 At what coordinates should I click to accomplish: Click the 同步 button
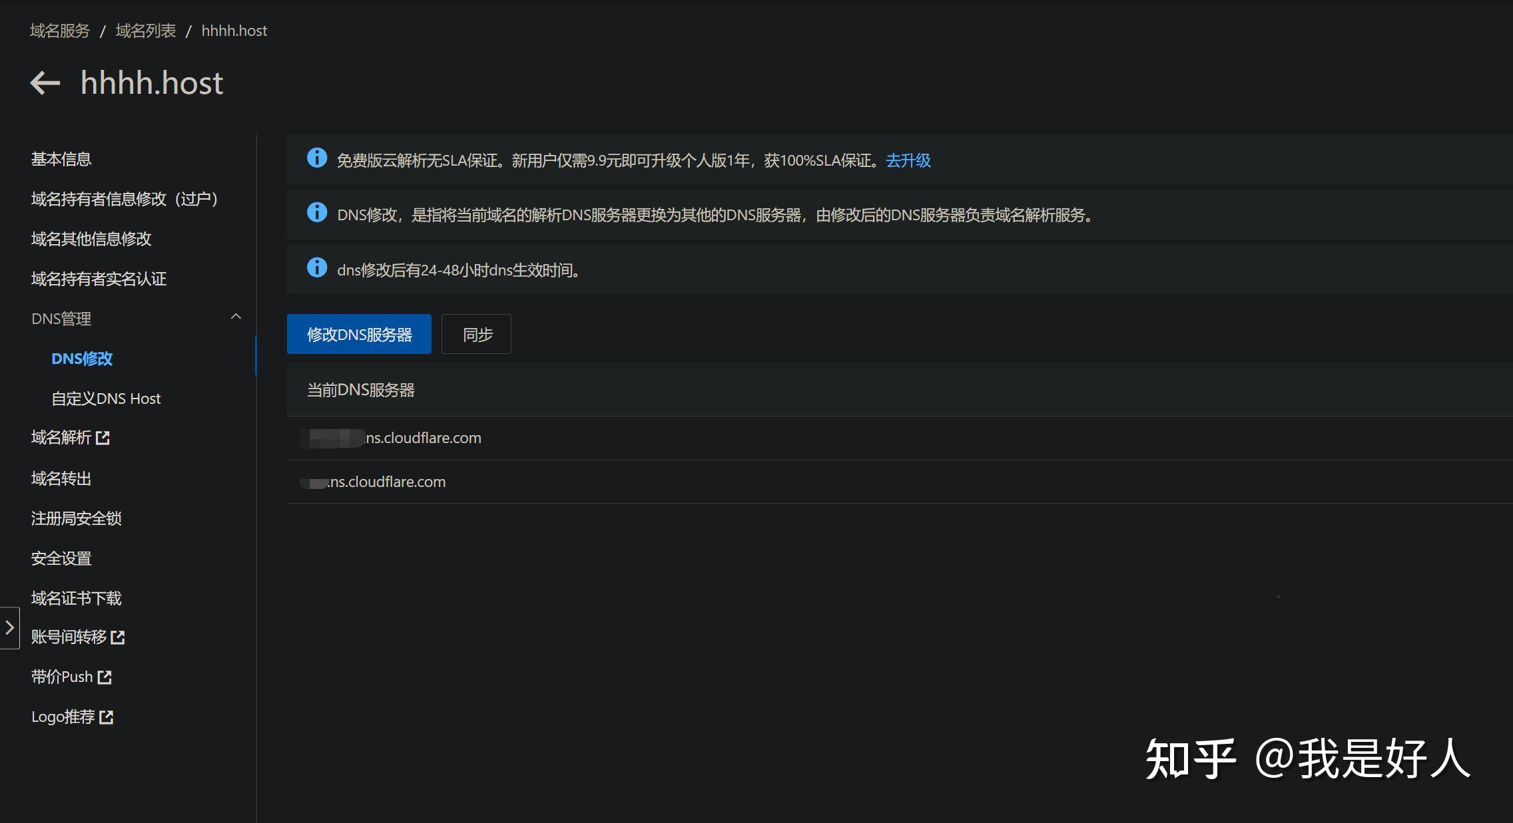(x=476, y=334)
